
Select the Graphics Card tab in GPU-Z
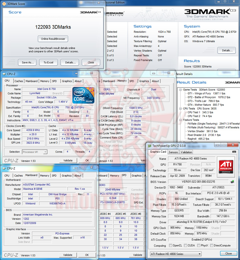coord(158,152)
